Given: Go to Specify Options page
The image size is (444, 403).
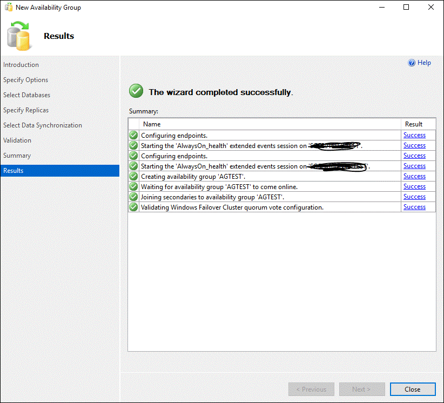Looking at the screenshot, I should coord(26,80).
